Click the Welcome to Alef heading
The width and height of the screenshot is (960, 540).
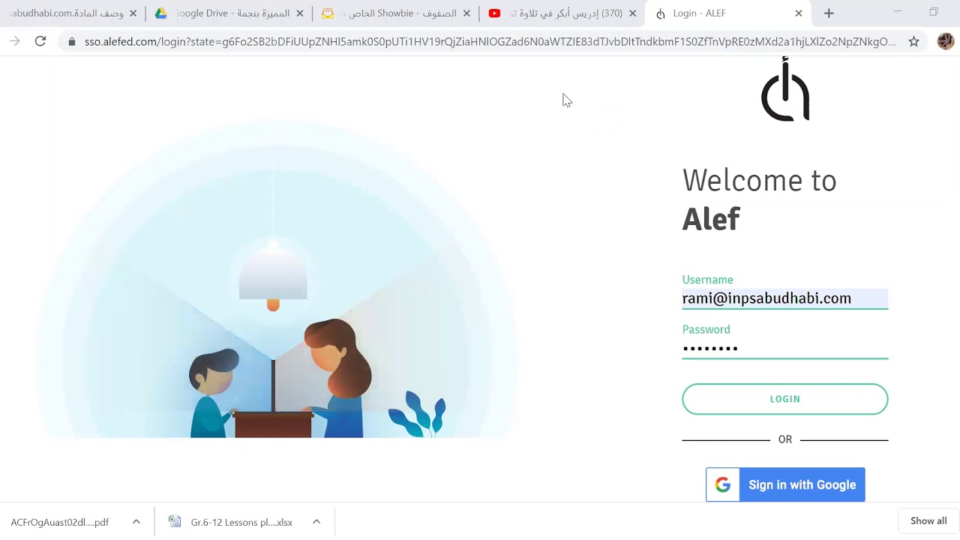pos(759,199)
